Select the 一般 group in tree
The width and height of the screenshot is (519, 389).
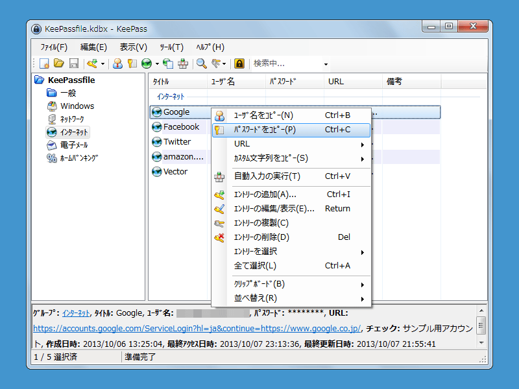point(68,93)
